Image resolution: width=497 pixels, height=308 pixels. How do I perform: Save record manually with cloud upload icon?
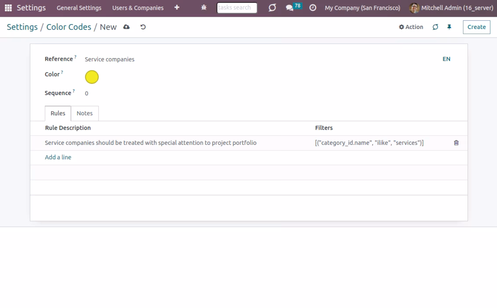(127, 27)
